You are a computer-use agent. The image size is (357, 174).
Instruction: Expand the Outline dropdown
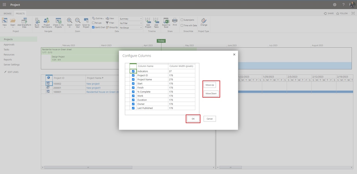tap(98, 18)
